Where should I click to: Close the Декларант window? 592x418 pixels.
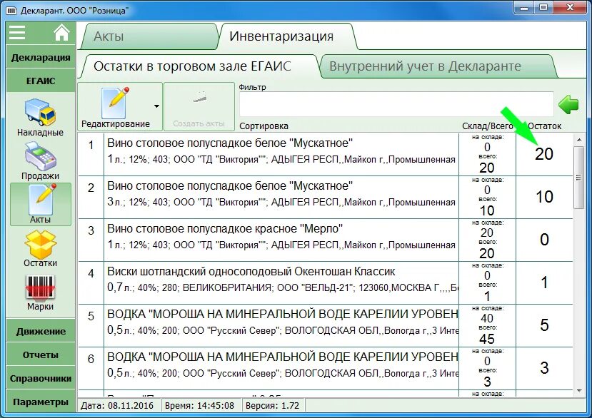pyautogui.click(x=570, y=8)
